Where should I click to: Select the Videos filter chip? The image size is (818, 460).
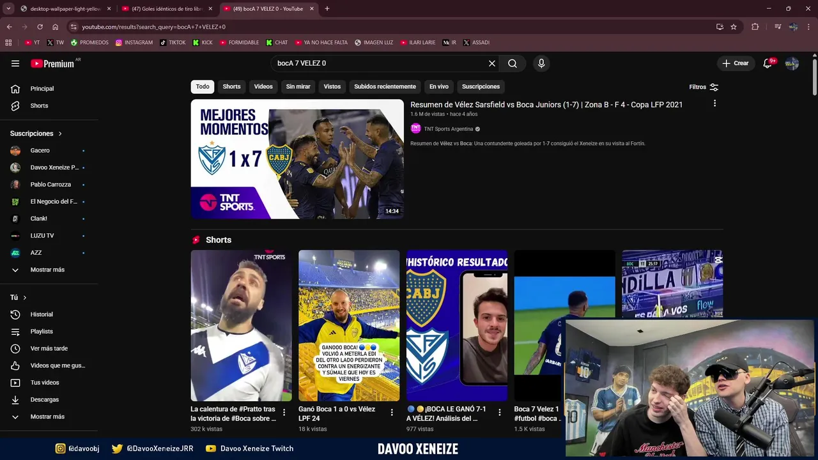click(263, 86)
